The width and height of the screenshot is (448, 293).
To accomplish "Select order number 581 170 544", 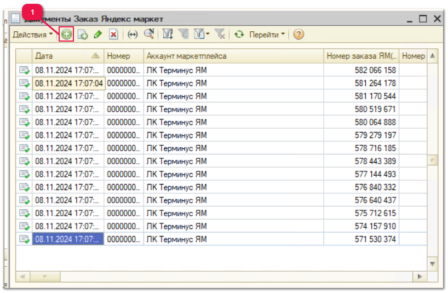I will (x=375, y=96).
